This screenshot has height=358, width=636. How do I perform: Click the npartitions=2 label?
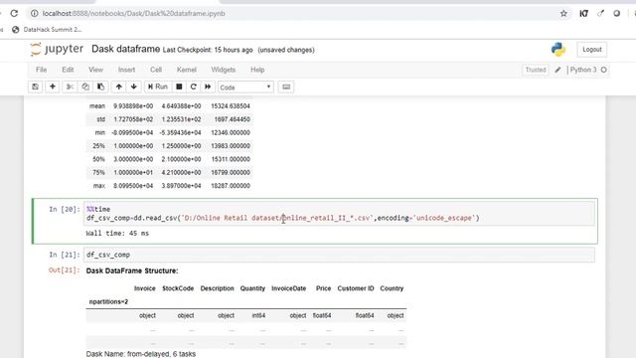[x=108, y=301]
